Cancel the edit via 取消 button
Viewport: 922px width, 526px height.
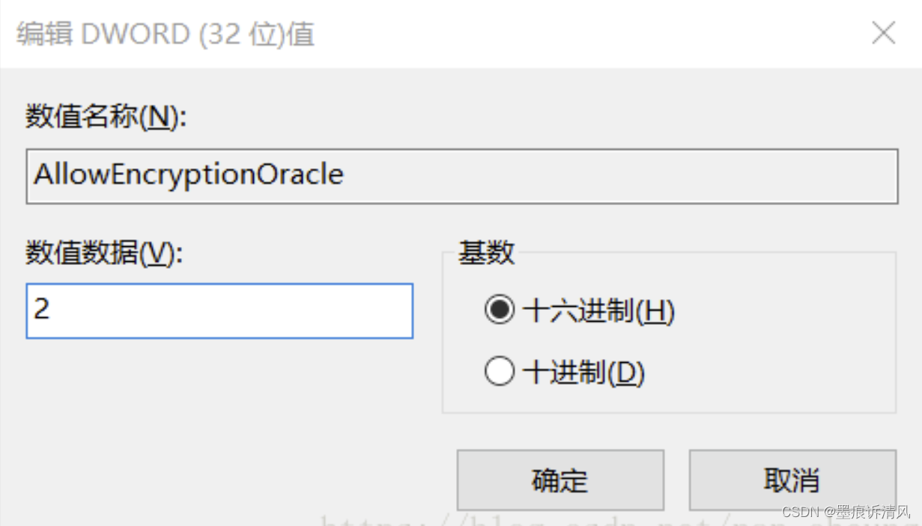pyautogui.click(x=792, y=480)
